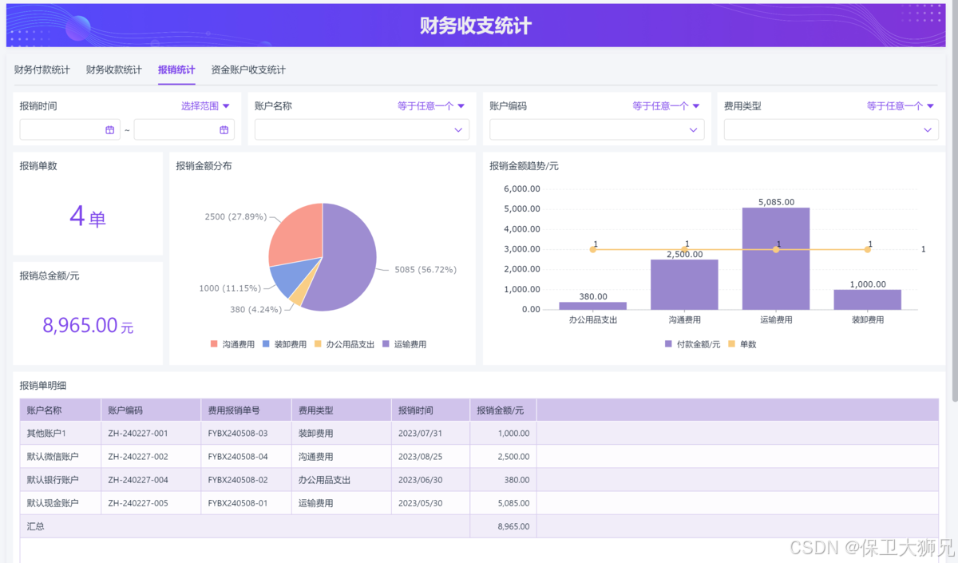This screenshot has height=563, width=958.
Task: Click account code ZH-240227-005
Action: pyautogui.click(x=138, y=503)
